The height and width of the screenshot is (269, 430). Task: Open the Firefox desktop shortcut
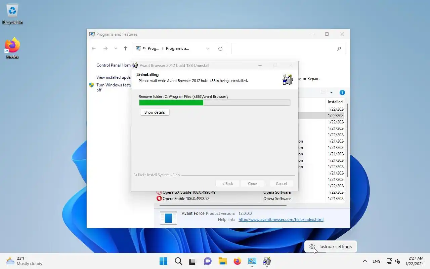click(12, 49)
